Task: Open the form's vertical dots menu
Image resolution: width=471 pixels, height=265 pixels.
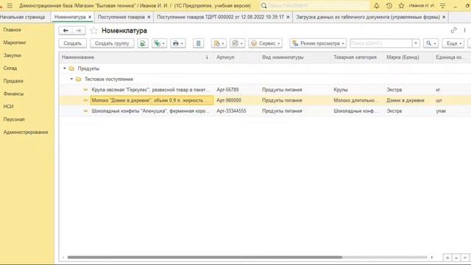Action: point(464,30)
